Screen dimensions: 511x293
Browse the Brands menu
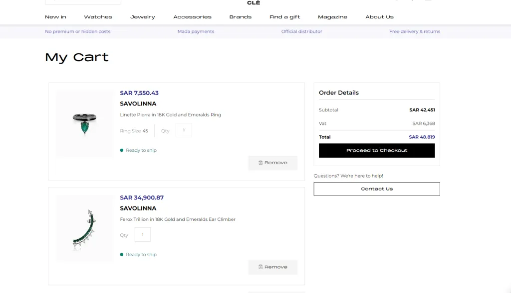pos(241,17)
